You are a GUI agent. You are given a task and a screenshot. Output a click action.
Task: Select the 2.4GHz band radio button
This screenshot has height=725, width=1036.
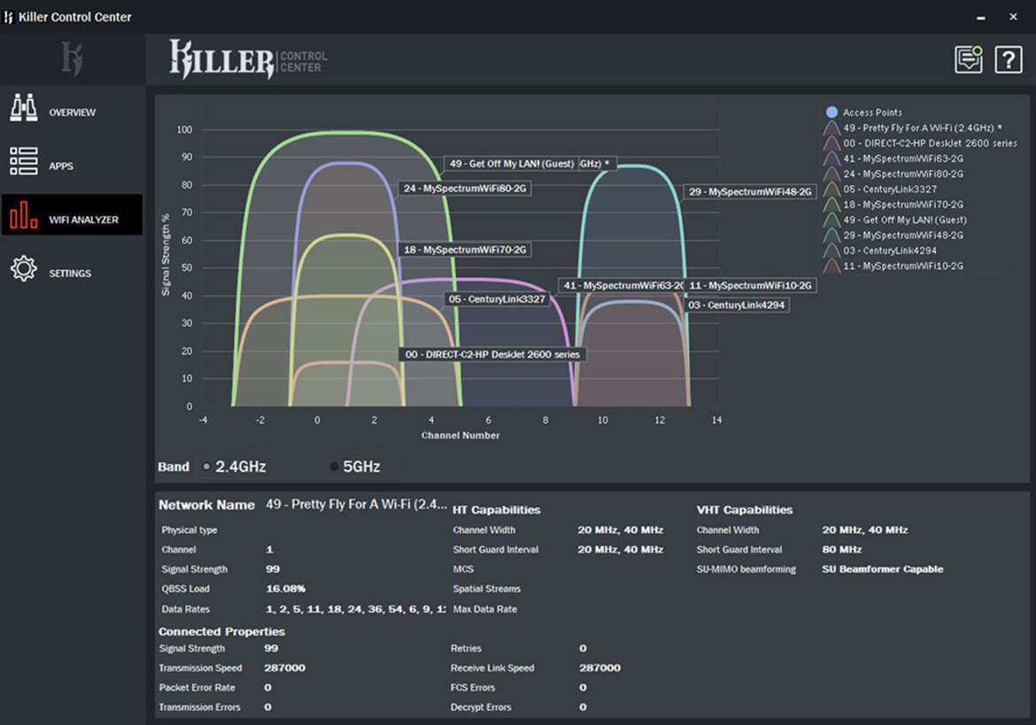click(207, 467)
